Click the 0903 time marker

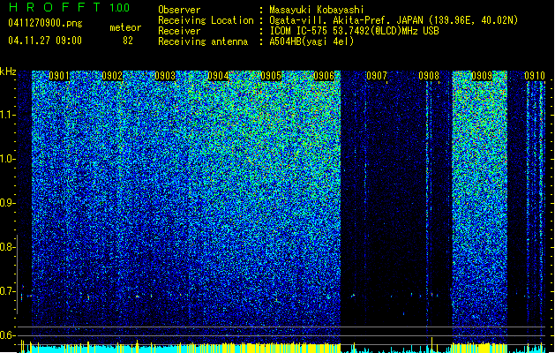[x=165, y=76]
